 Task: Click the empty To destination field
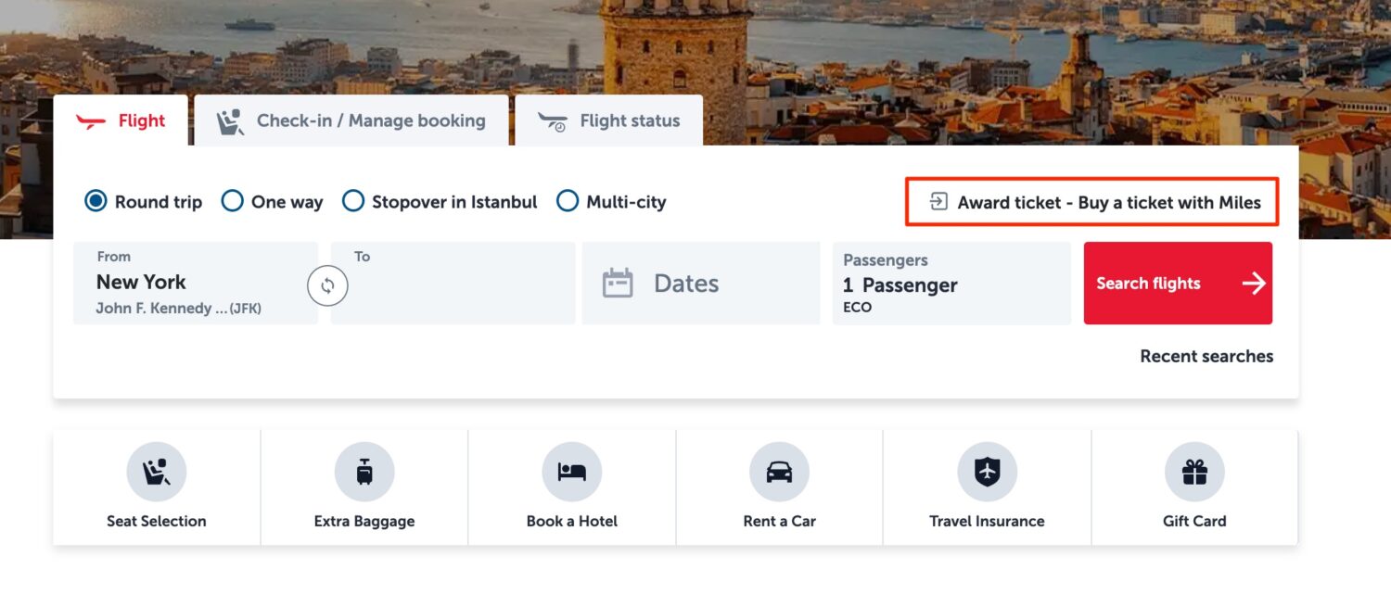click(x=453, y=283)
